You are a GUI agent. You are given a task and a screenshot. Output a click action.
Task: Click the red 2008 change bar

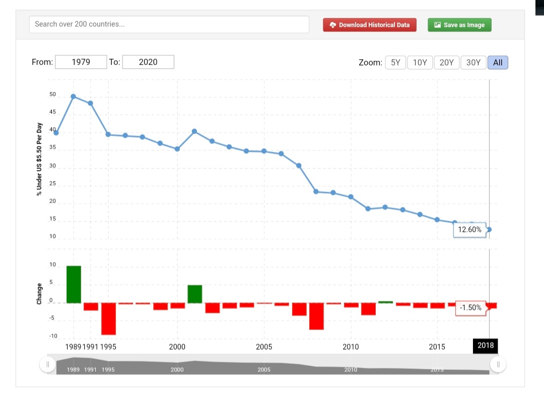(316, 316)
